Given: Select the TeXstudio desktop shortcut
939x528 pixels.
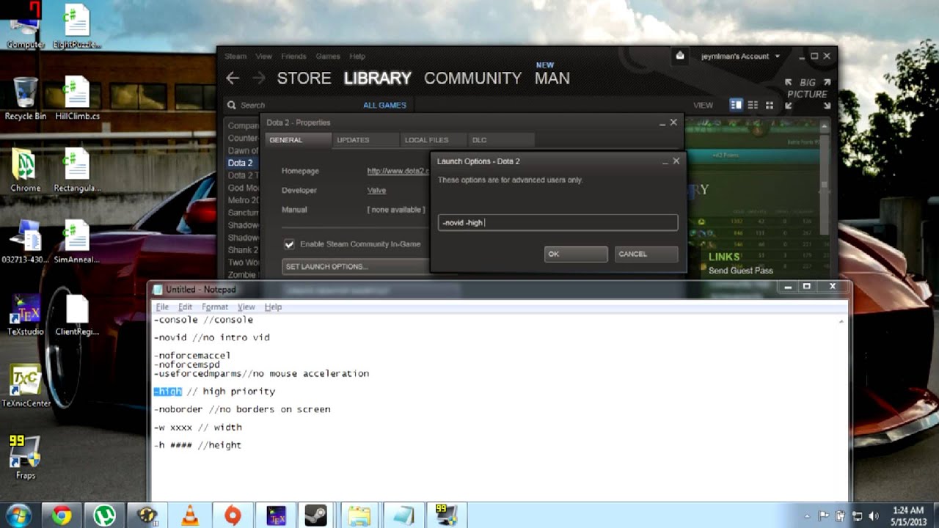Looking at the screenshot, I should click(x=25, y=314).
